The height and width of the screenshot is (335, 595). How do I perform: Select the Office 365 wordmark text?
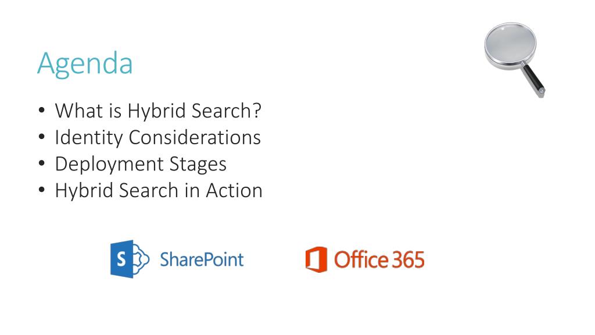click(x=379, y=260)
